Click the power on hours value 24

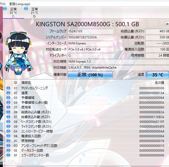click(x=157, y=55)
